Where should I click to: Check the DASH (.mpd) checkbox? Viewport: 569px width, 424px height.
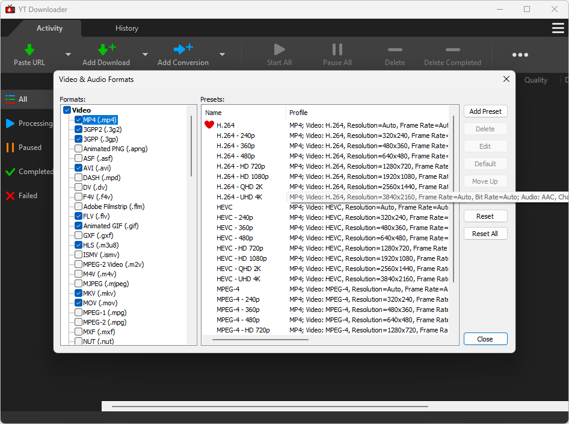pos(78,178)
